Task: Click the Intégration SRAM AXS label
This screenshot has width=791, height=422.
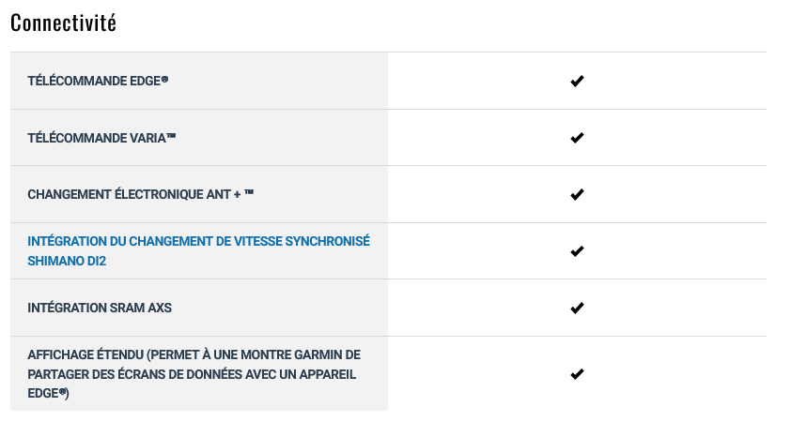Action: pos(100,308)
